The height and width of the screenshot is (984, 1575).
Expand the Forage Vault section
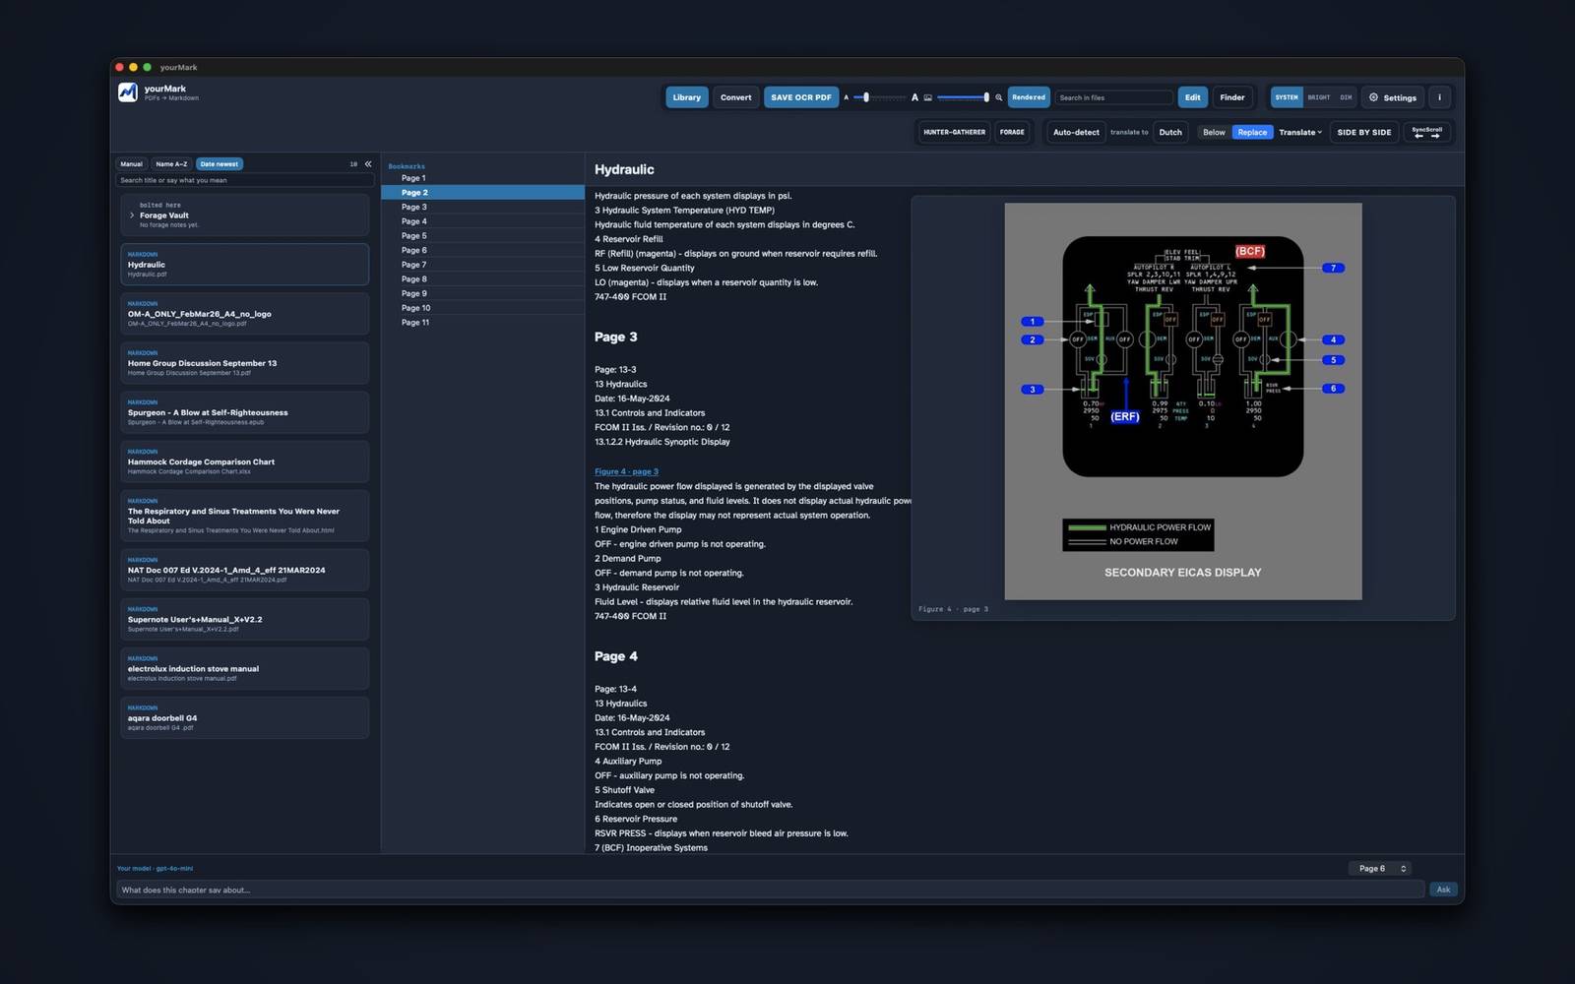pyautogui.click(x=132, y=215)
